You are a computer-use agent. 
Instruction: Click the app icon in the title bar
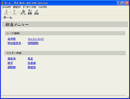(2, 3)
